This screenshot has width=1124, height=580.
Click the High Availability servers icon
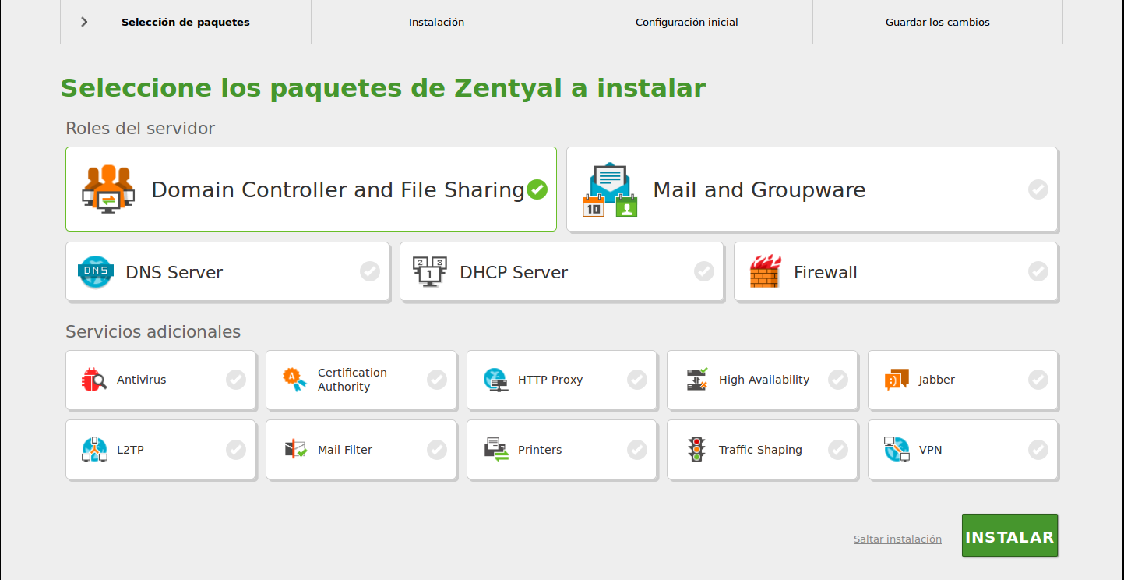pyautogui.click(x=696, y=380)
